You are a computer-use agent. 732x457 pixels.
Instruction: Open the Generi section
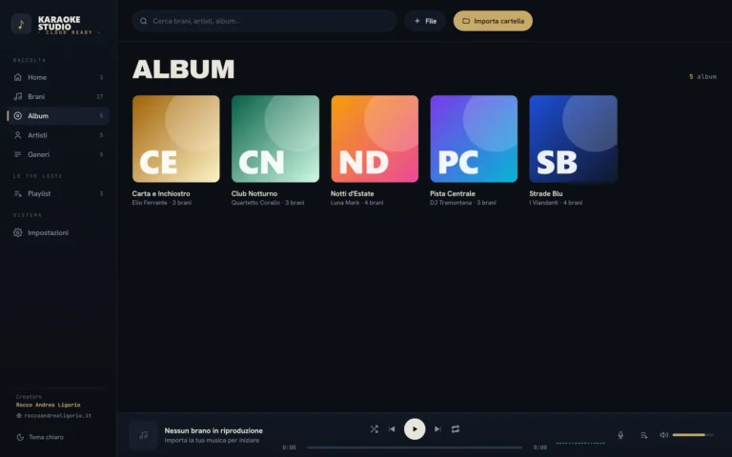click(58, 154)
